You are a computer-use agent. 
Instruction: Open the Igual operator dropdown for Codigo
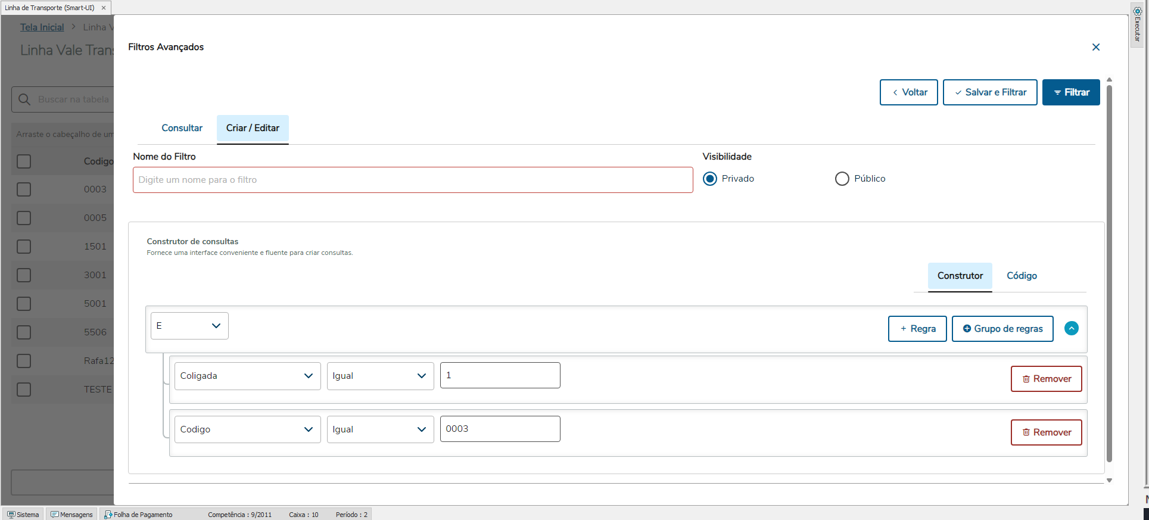point(380,429)
